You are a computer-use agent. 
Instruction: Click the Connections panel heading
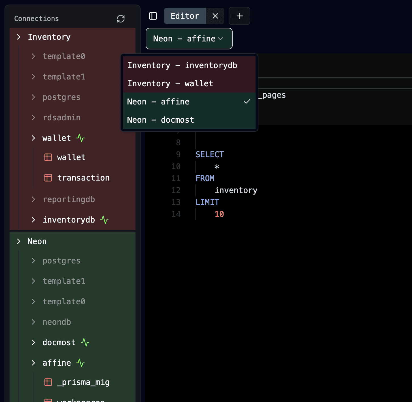[x=37, y=19]
